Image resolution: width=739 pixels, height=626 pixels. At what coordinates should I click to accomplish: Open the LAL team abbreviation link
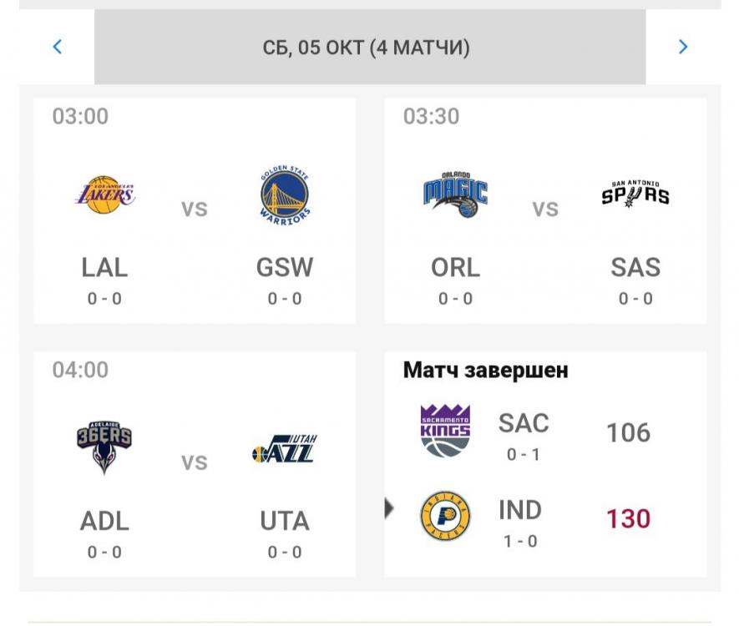point(104,267)
